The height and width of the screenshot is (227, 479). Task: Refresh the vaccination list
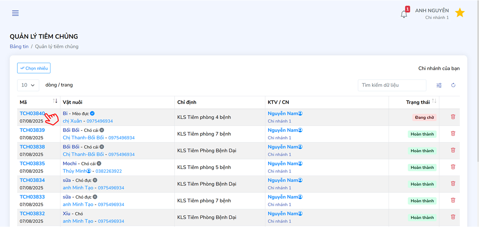(x=453, y=85)
